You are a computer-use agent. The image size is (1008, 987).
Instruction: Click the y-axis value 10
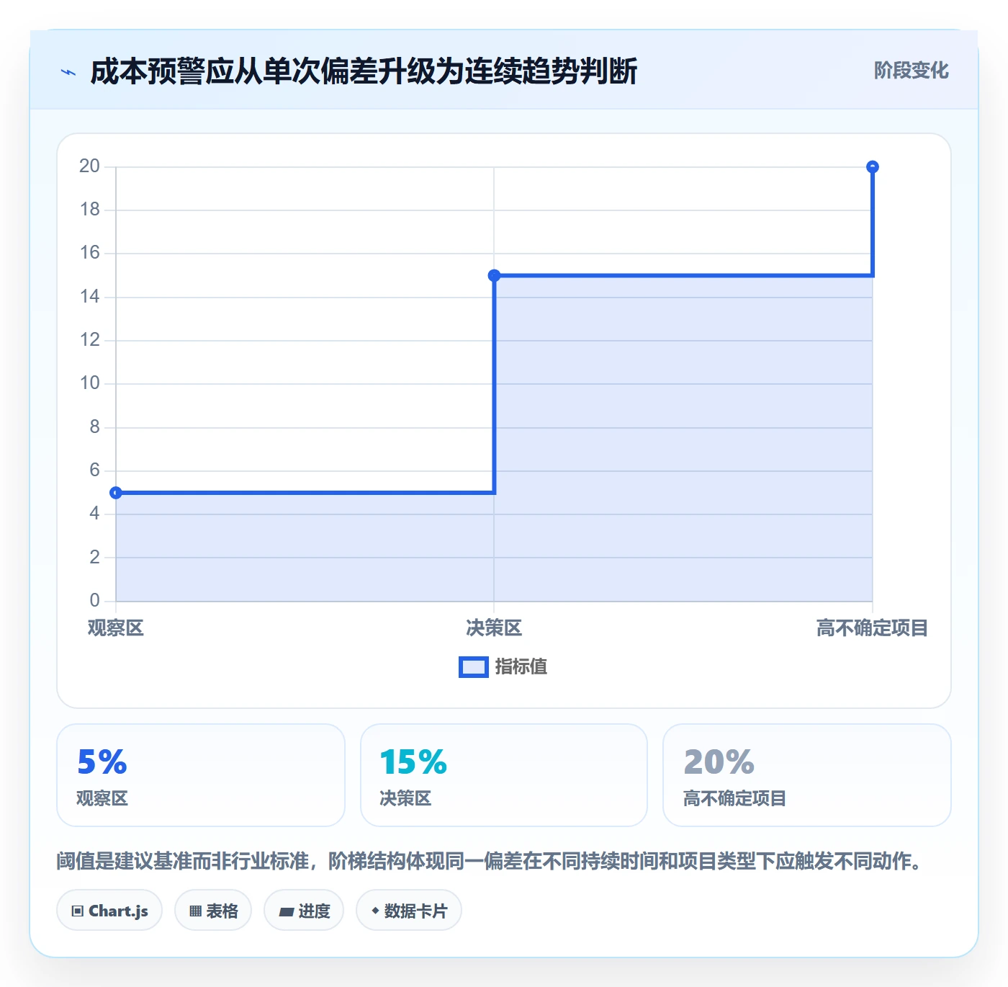(89, 383)
